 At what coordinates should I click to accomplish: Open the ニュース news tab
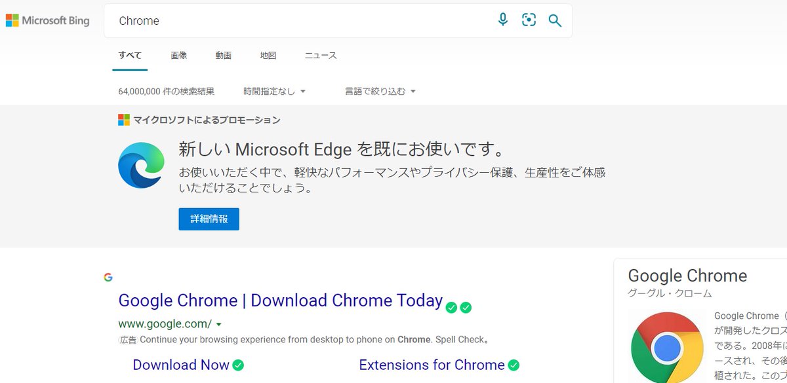tap(321, 56)
